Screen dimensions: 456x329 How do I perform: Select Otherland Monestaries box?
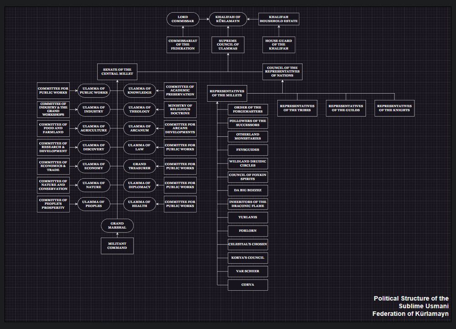pos(248,137)
